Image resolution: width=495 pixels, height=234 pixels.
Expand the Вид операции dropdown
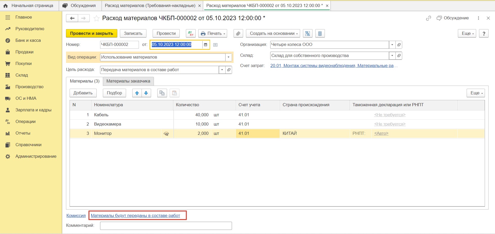tap(228, 57)
